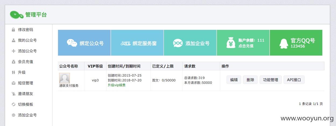Click the API接口 button

pos(294,80)
